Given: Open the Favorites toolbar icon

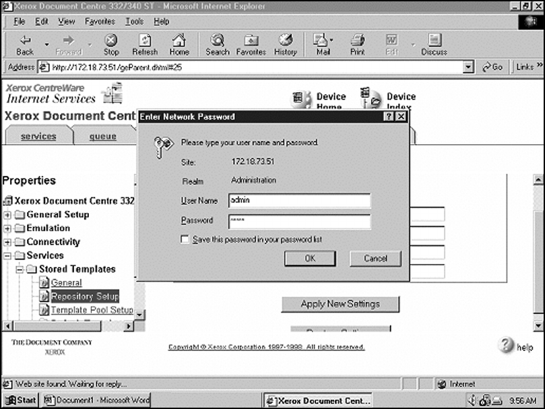Looking at the screenshot, I should [251, 40].
